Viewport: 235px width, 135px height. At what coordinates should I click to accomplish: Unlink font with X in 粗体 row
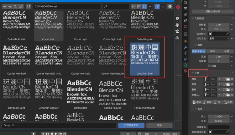(x=232, y=84)
